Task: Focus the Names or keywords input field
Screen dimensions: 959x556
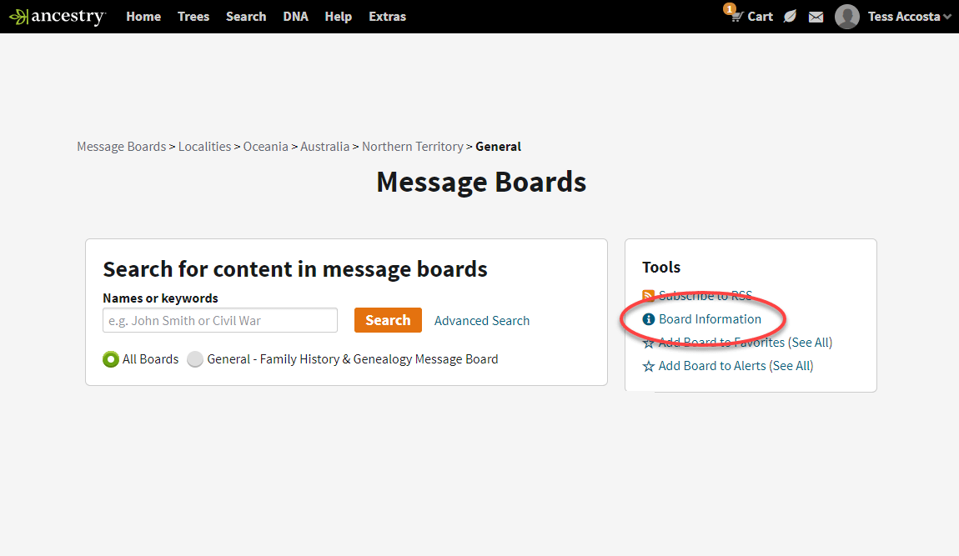Action: click(220, 320)
